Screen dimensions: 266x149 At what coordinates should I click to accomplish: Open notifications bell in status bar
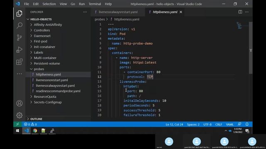click(x=247, y=124)
